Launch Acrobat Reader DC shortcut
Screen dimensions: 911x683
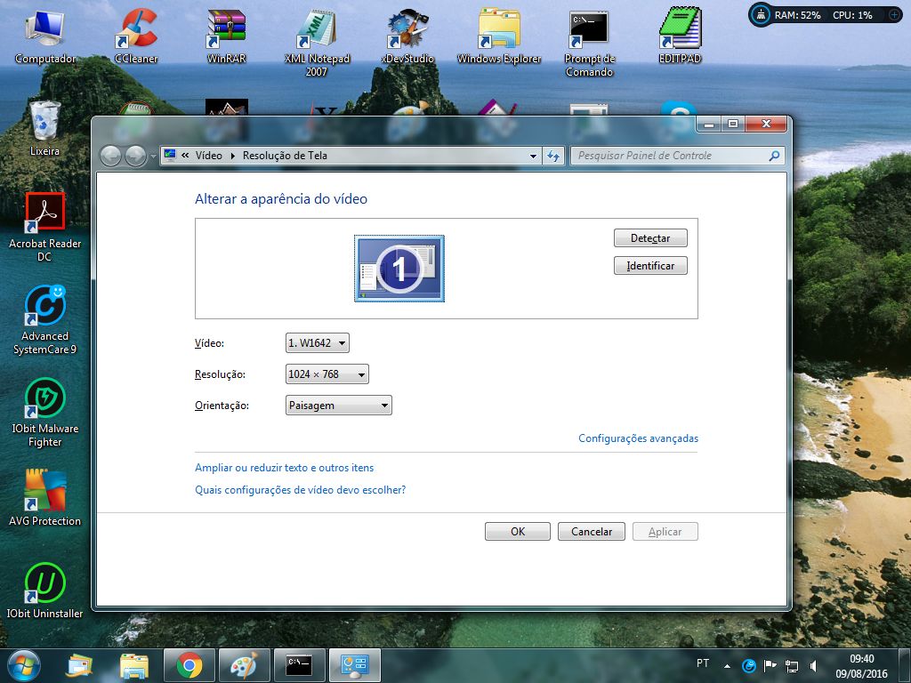pos(45,227)
